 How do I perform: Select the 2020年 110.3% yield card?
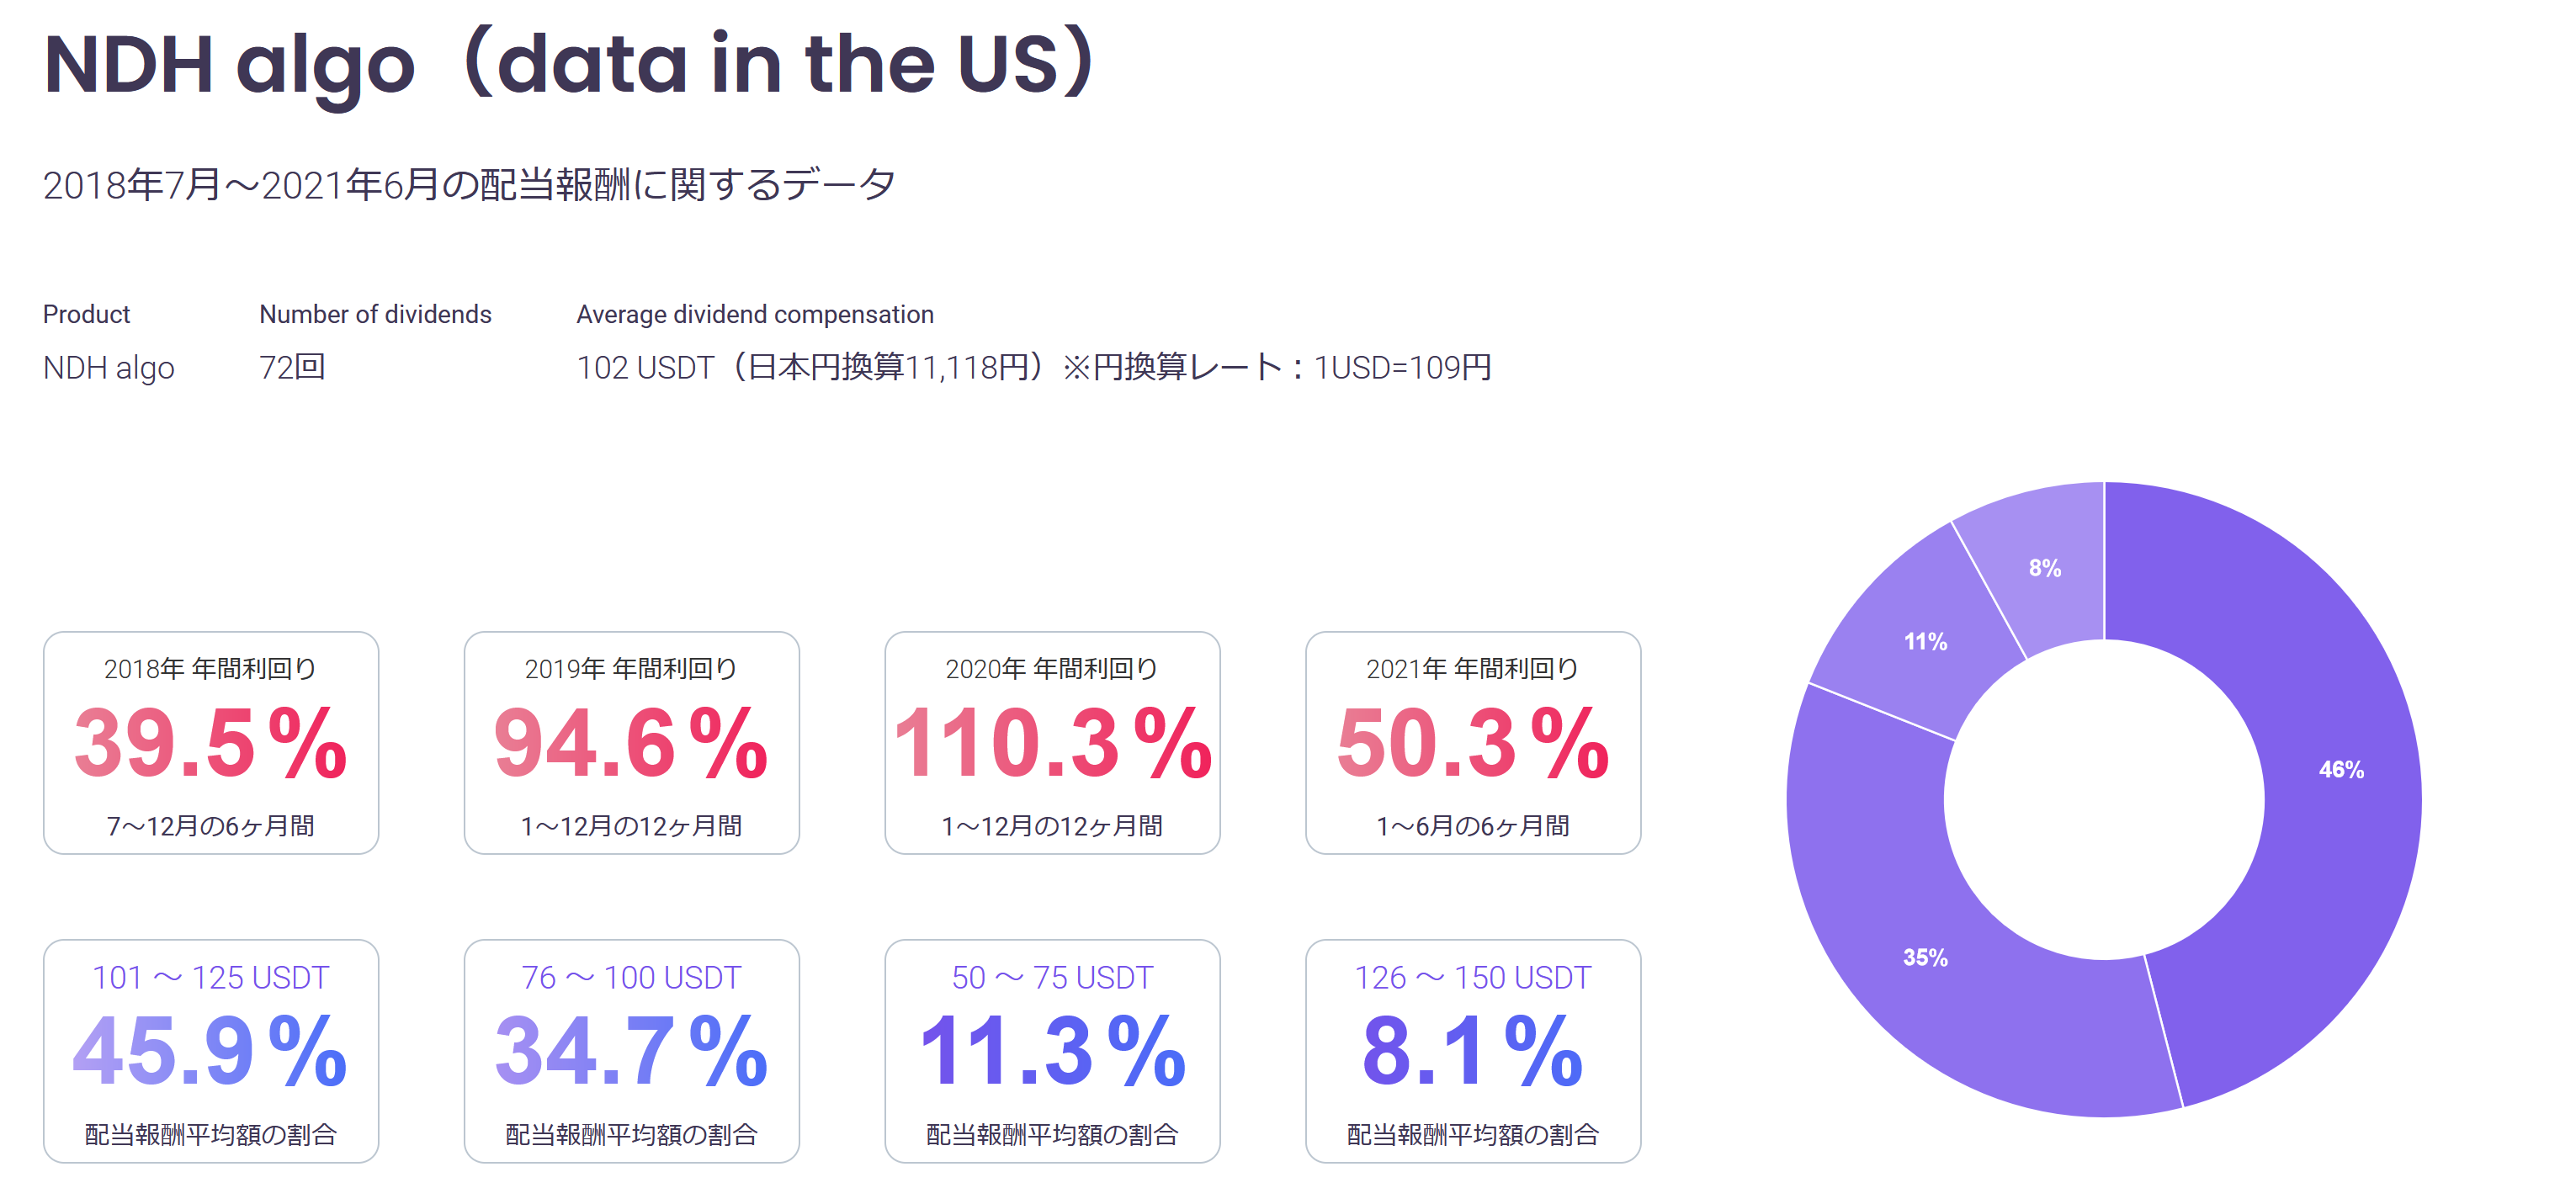point(1052,743)
